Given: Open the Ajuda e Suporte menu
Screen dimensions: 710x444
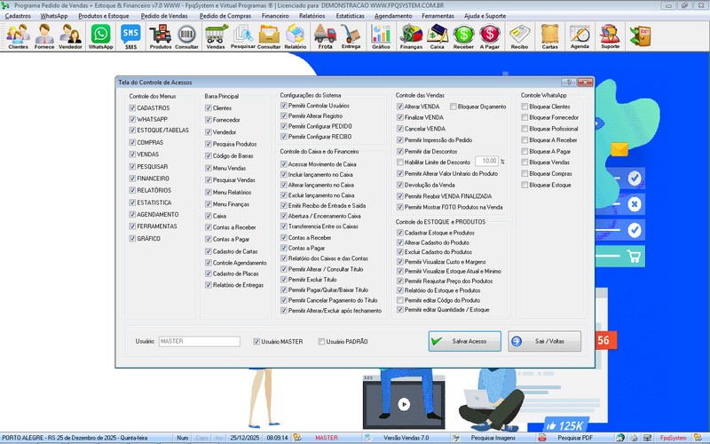Looking at the screenshot, I should (485, 16).
